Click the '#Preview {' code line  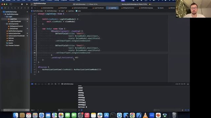tap(44, 67)
